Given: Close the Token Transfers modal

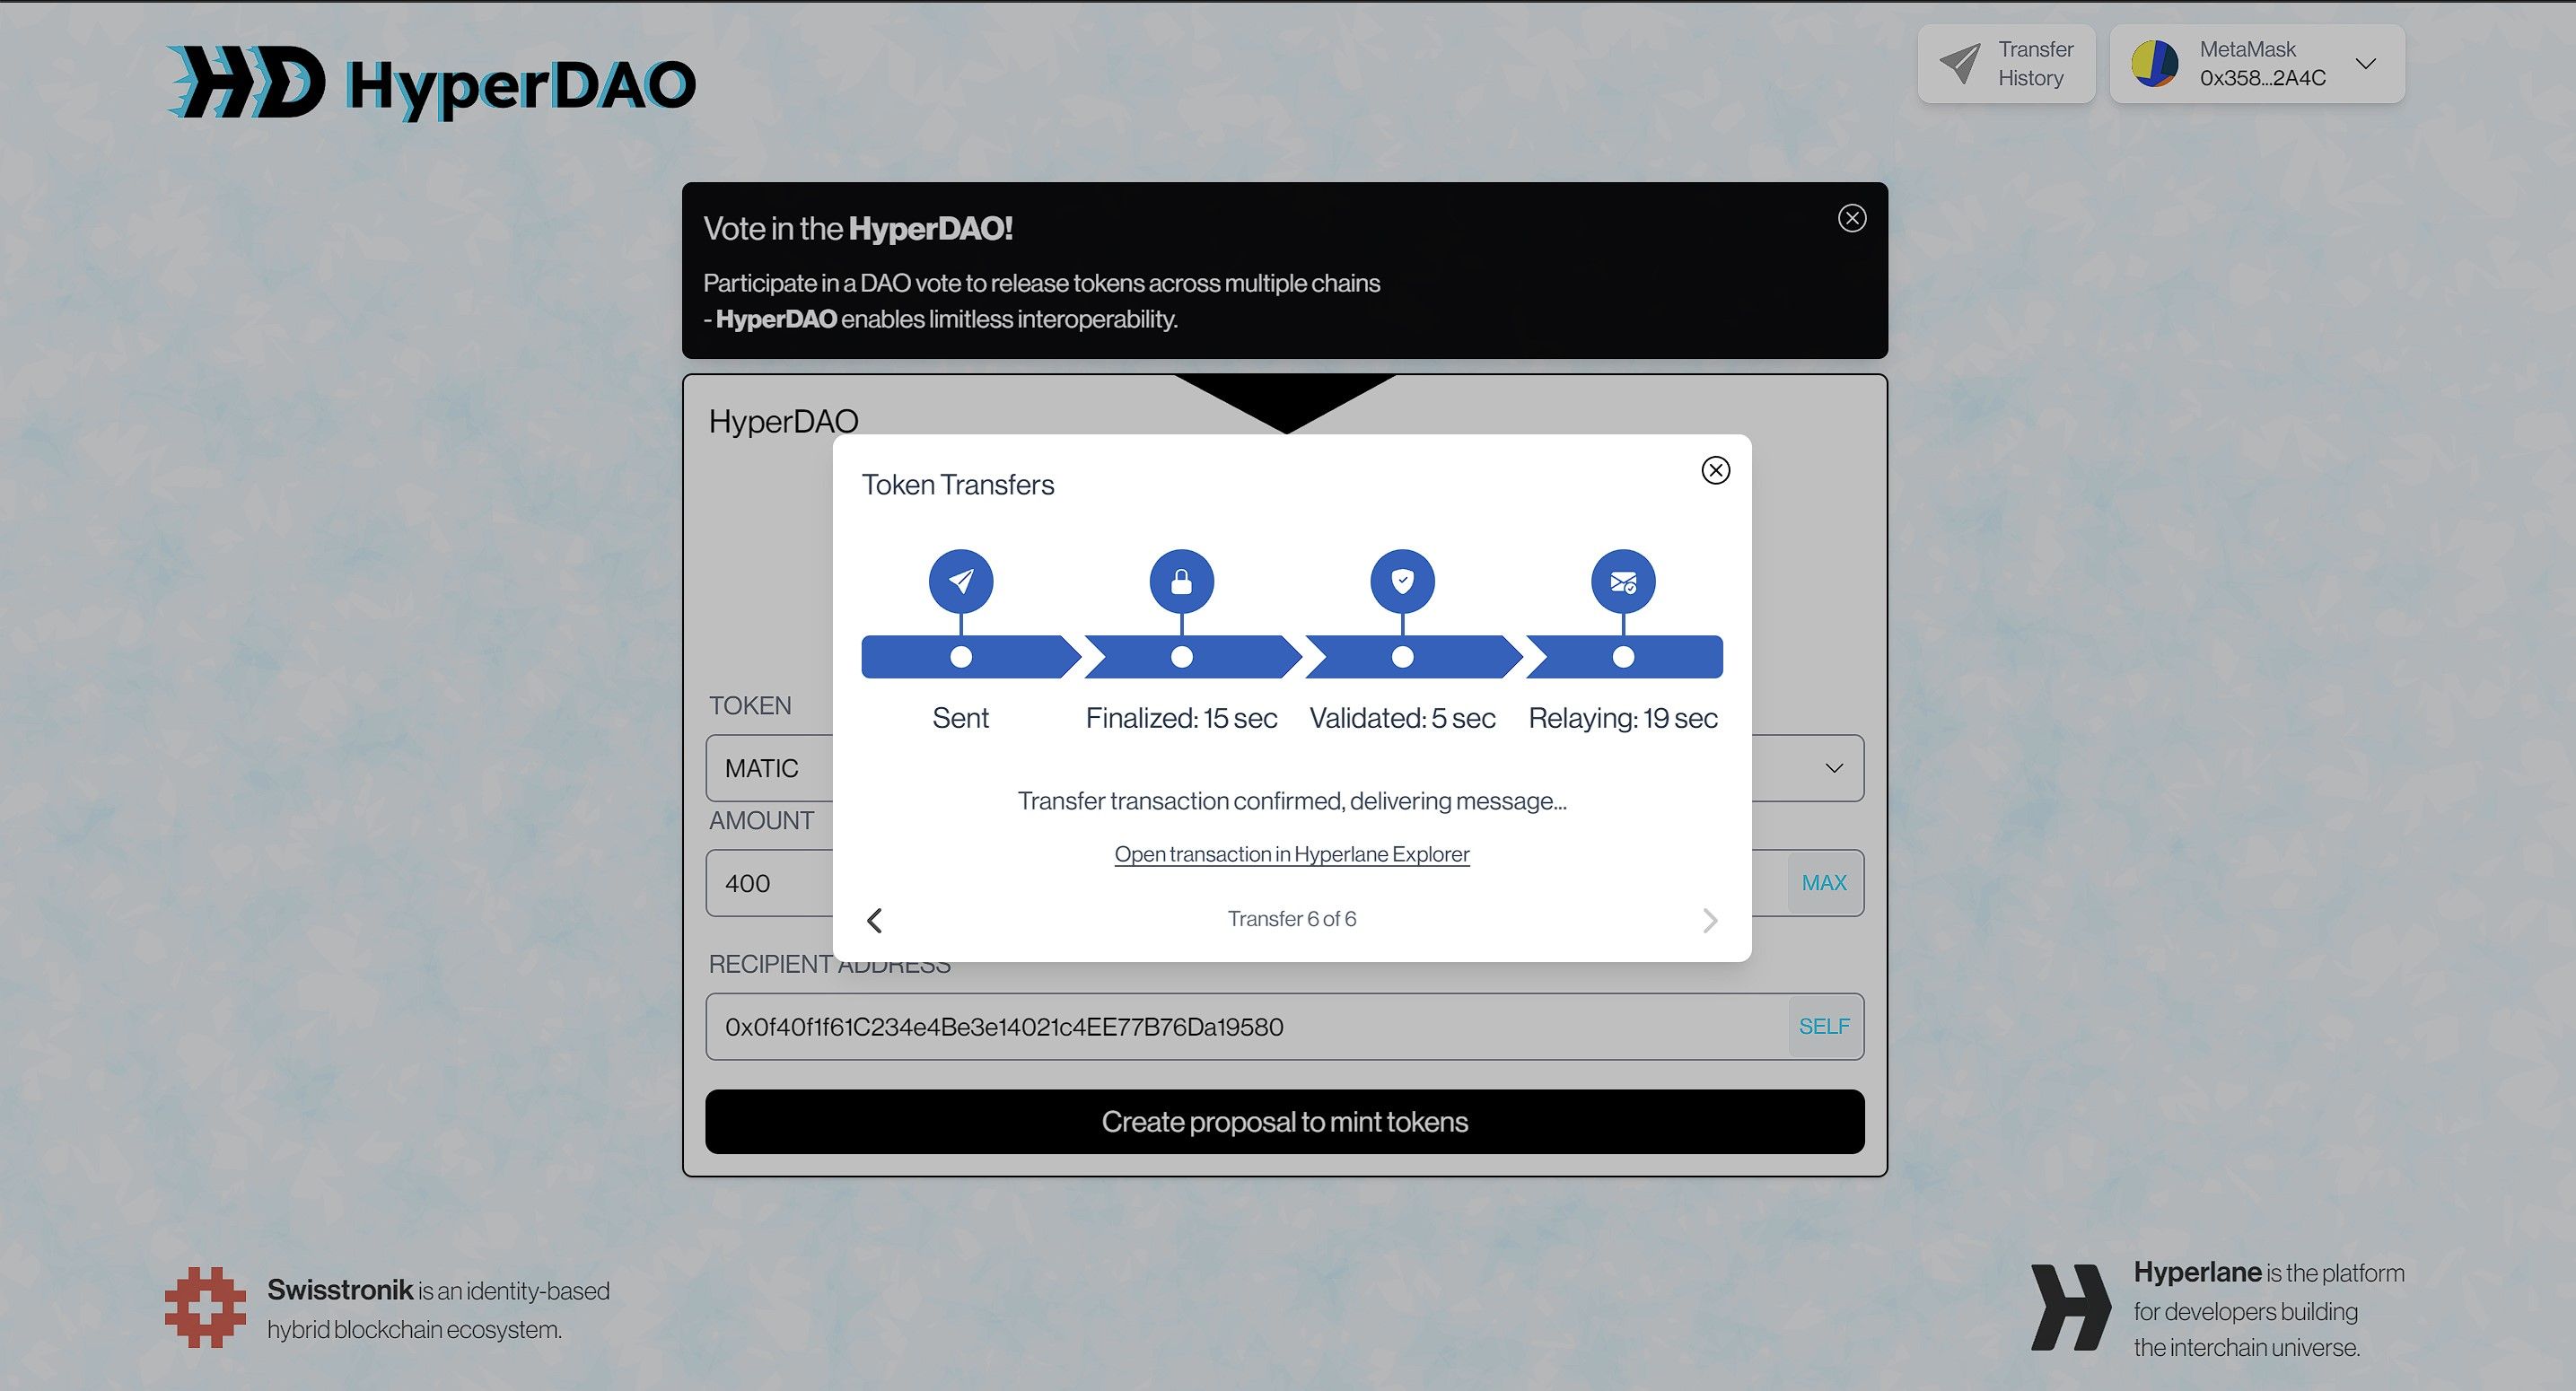Looking at the screenshot, I should pos(1716,470).
